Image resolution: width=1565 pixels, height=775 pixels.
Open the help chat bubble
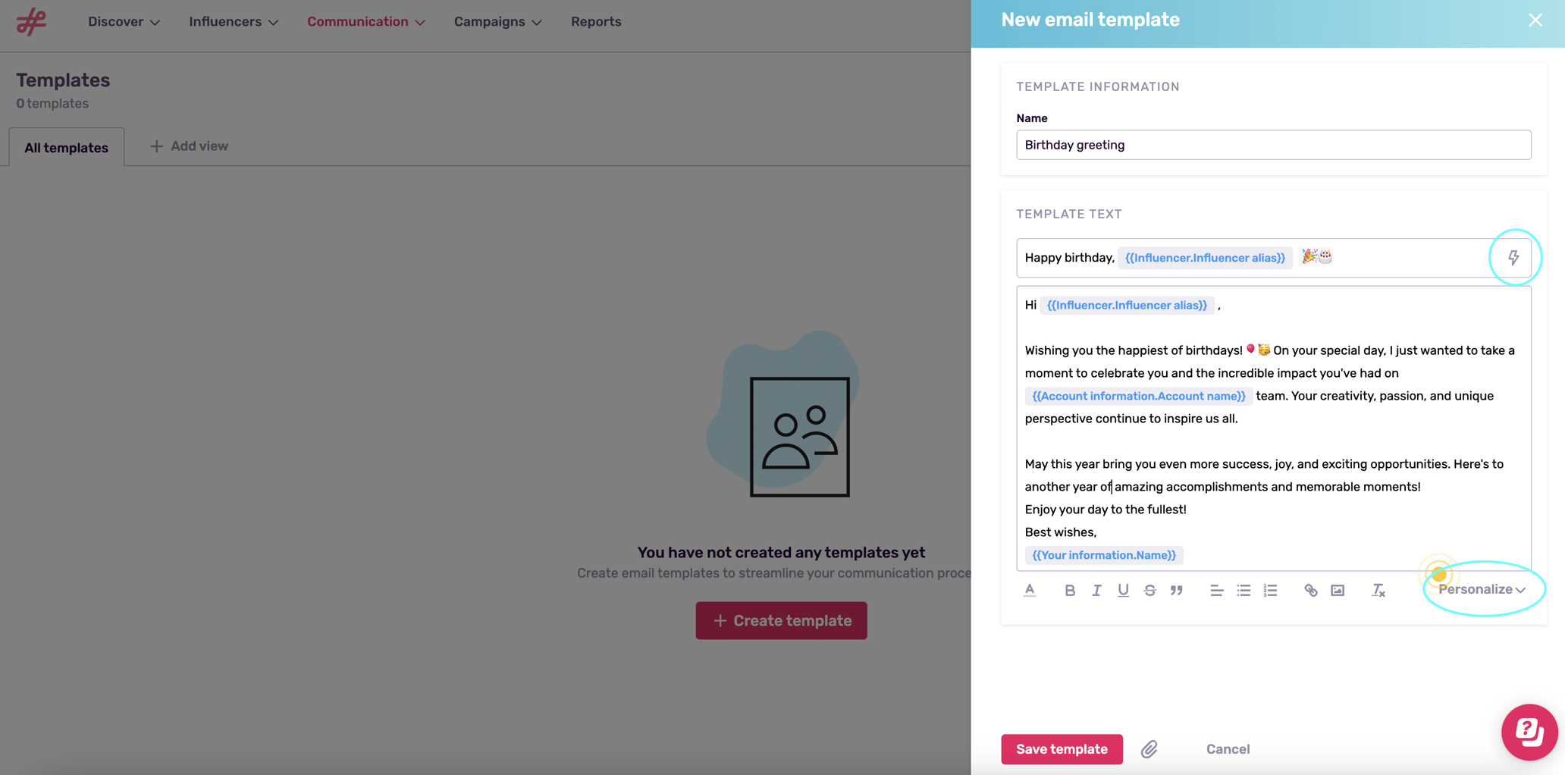(x=1529, y=732)
